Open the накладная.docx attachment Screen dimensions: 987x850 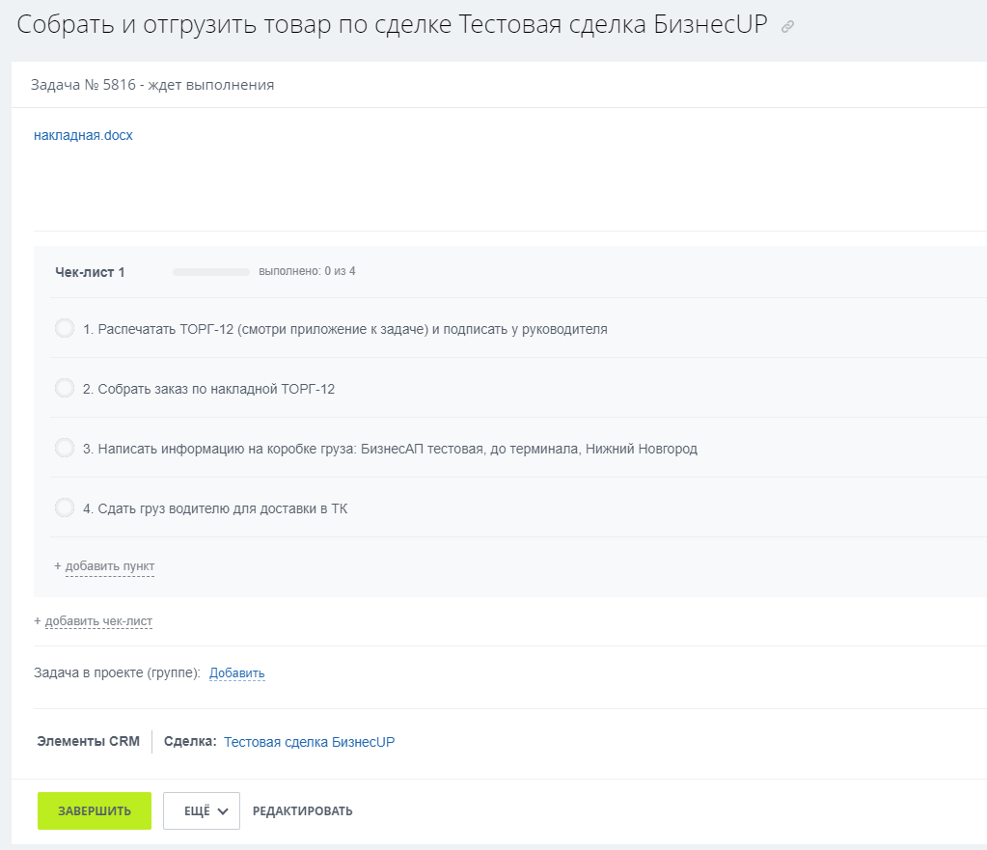83,136
